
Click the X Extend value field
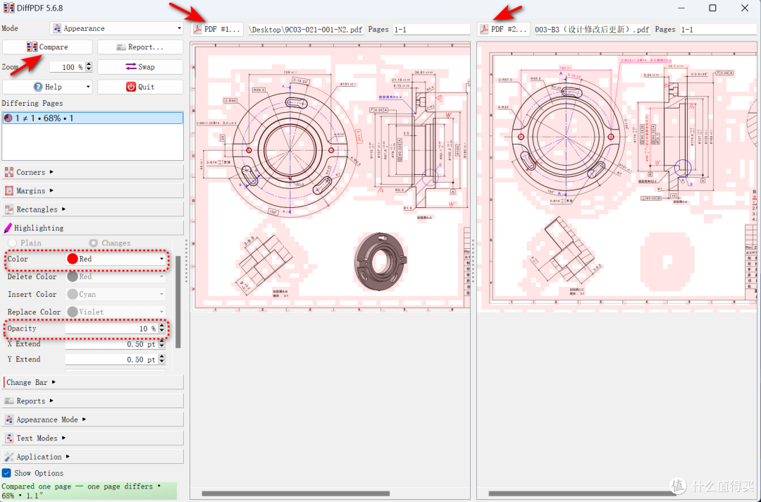pyautogui.click(x=111, y=344)
